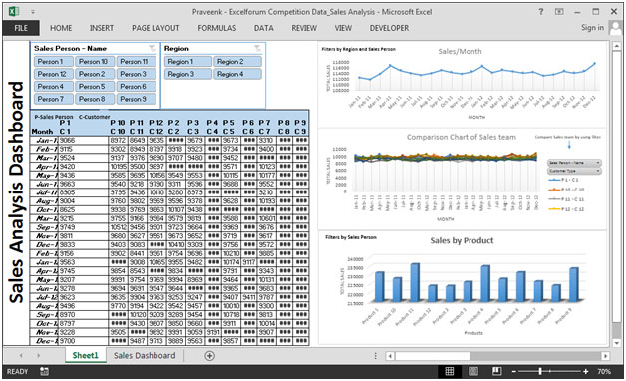Switch to the Sales Dashboard sheet tab

click(145, 355)
